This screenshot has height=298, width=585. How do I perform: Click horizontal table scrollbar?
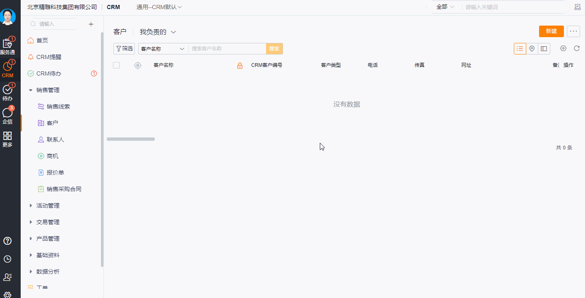(131, 139)
